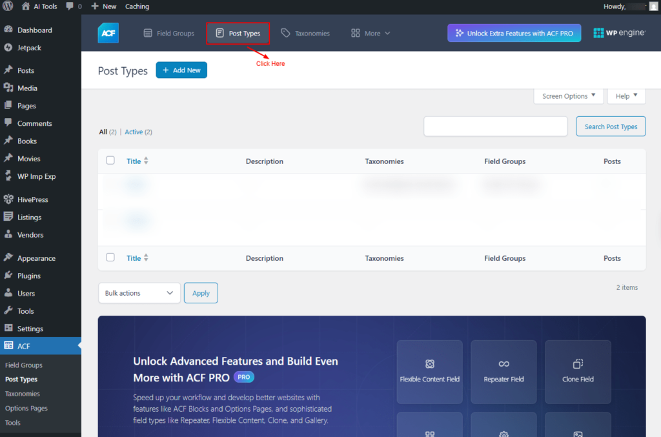Screen dimensions: 661x437
Task: Click into the post types search field
Action: pyautogui.click(x=495, y=127)
